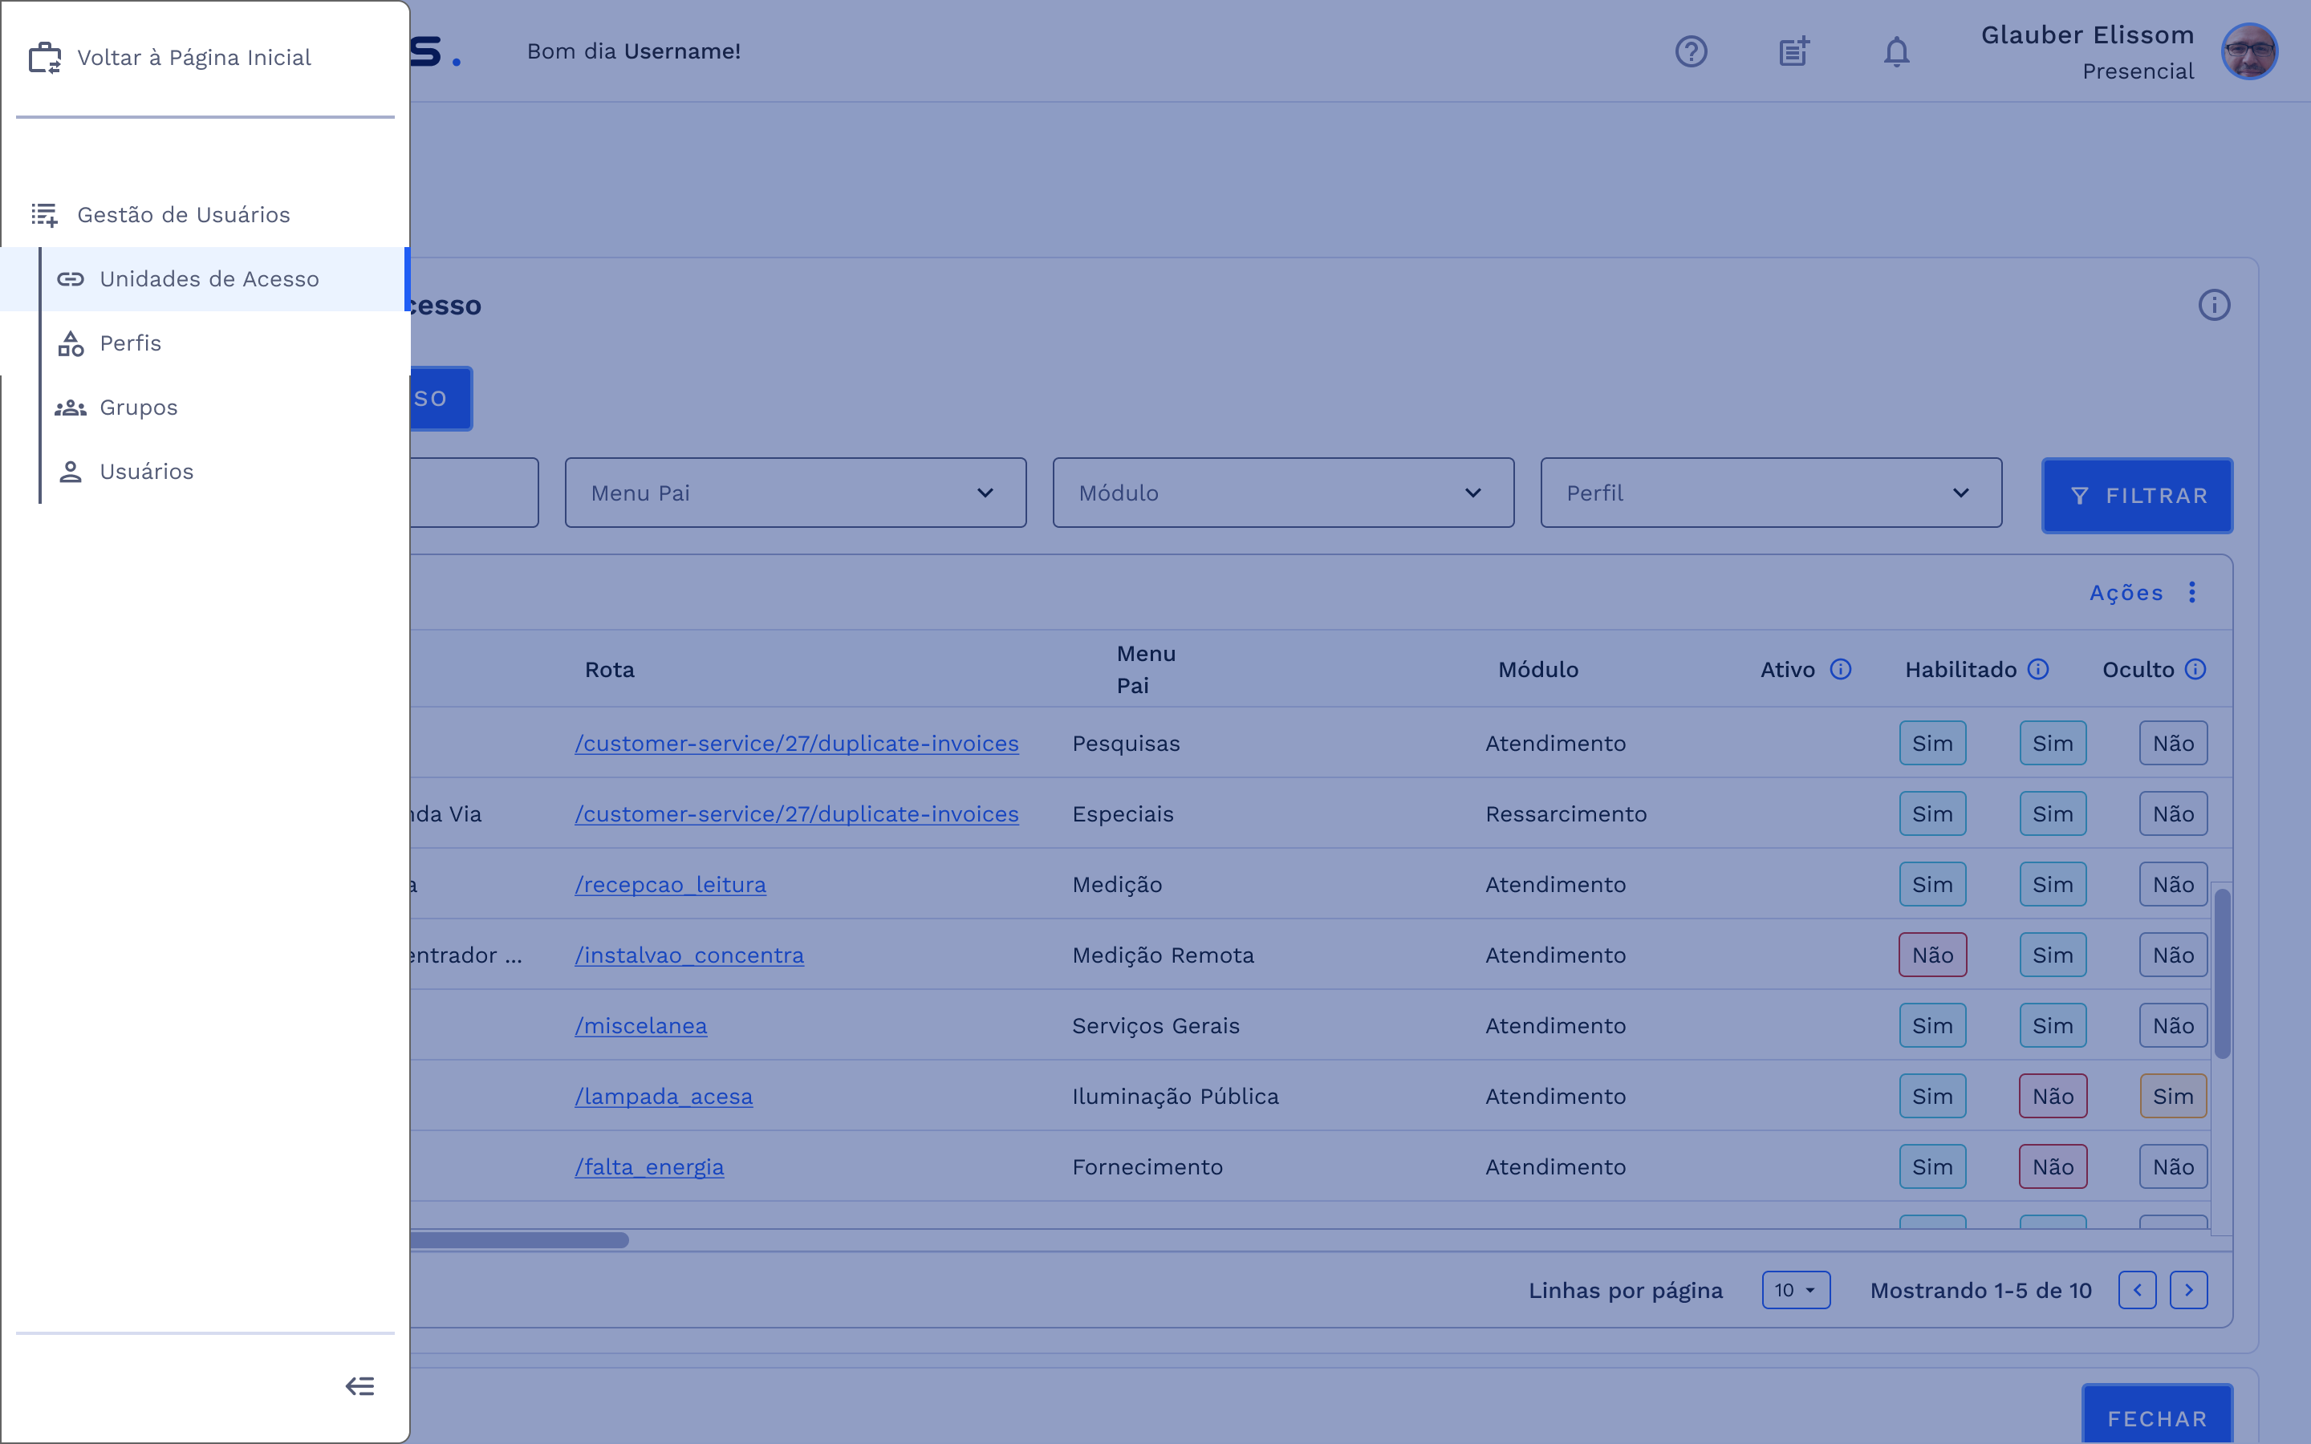Toggle the red Não badge on /instalvao_concentra row

tap(1932, 955)
